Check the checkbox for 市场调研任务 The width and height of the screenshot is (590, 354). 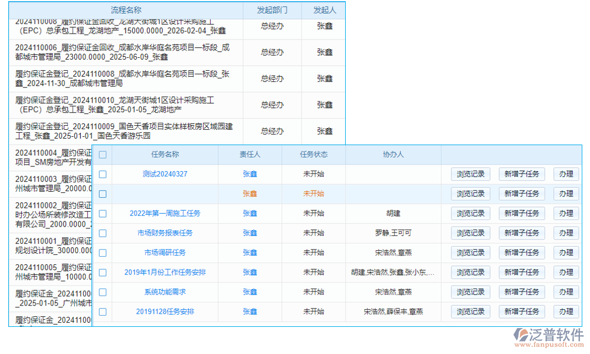(102, 253)
